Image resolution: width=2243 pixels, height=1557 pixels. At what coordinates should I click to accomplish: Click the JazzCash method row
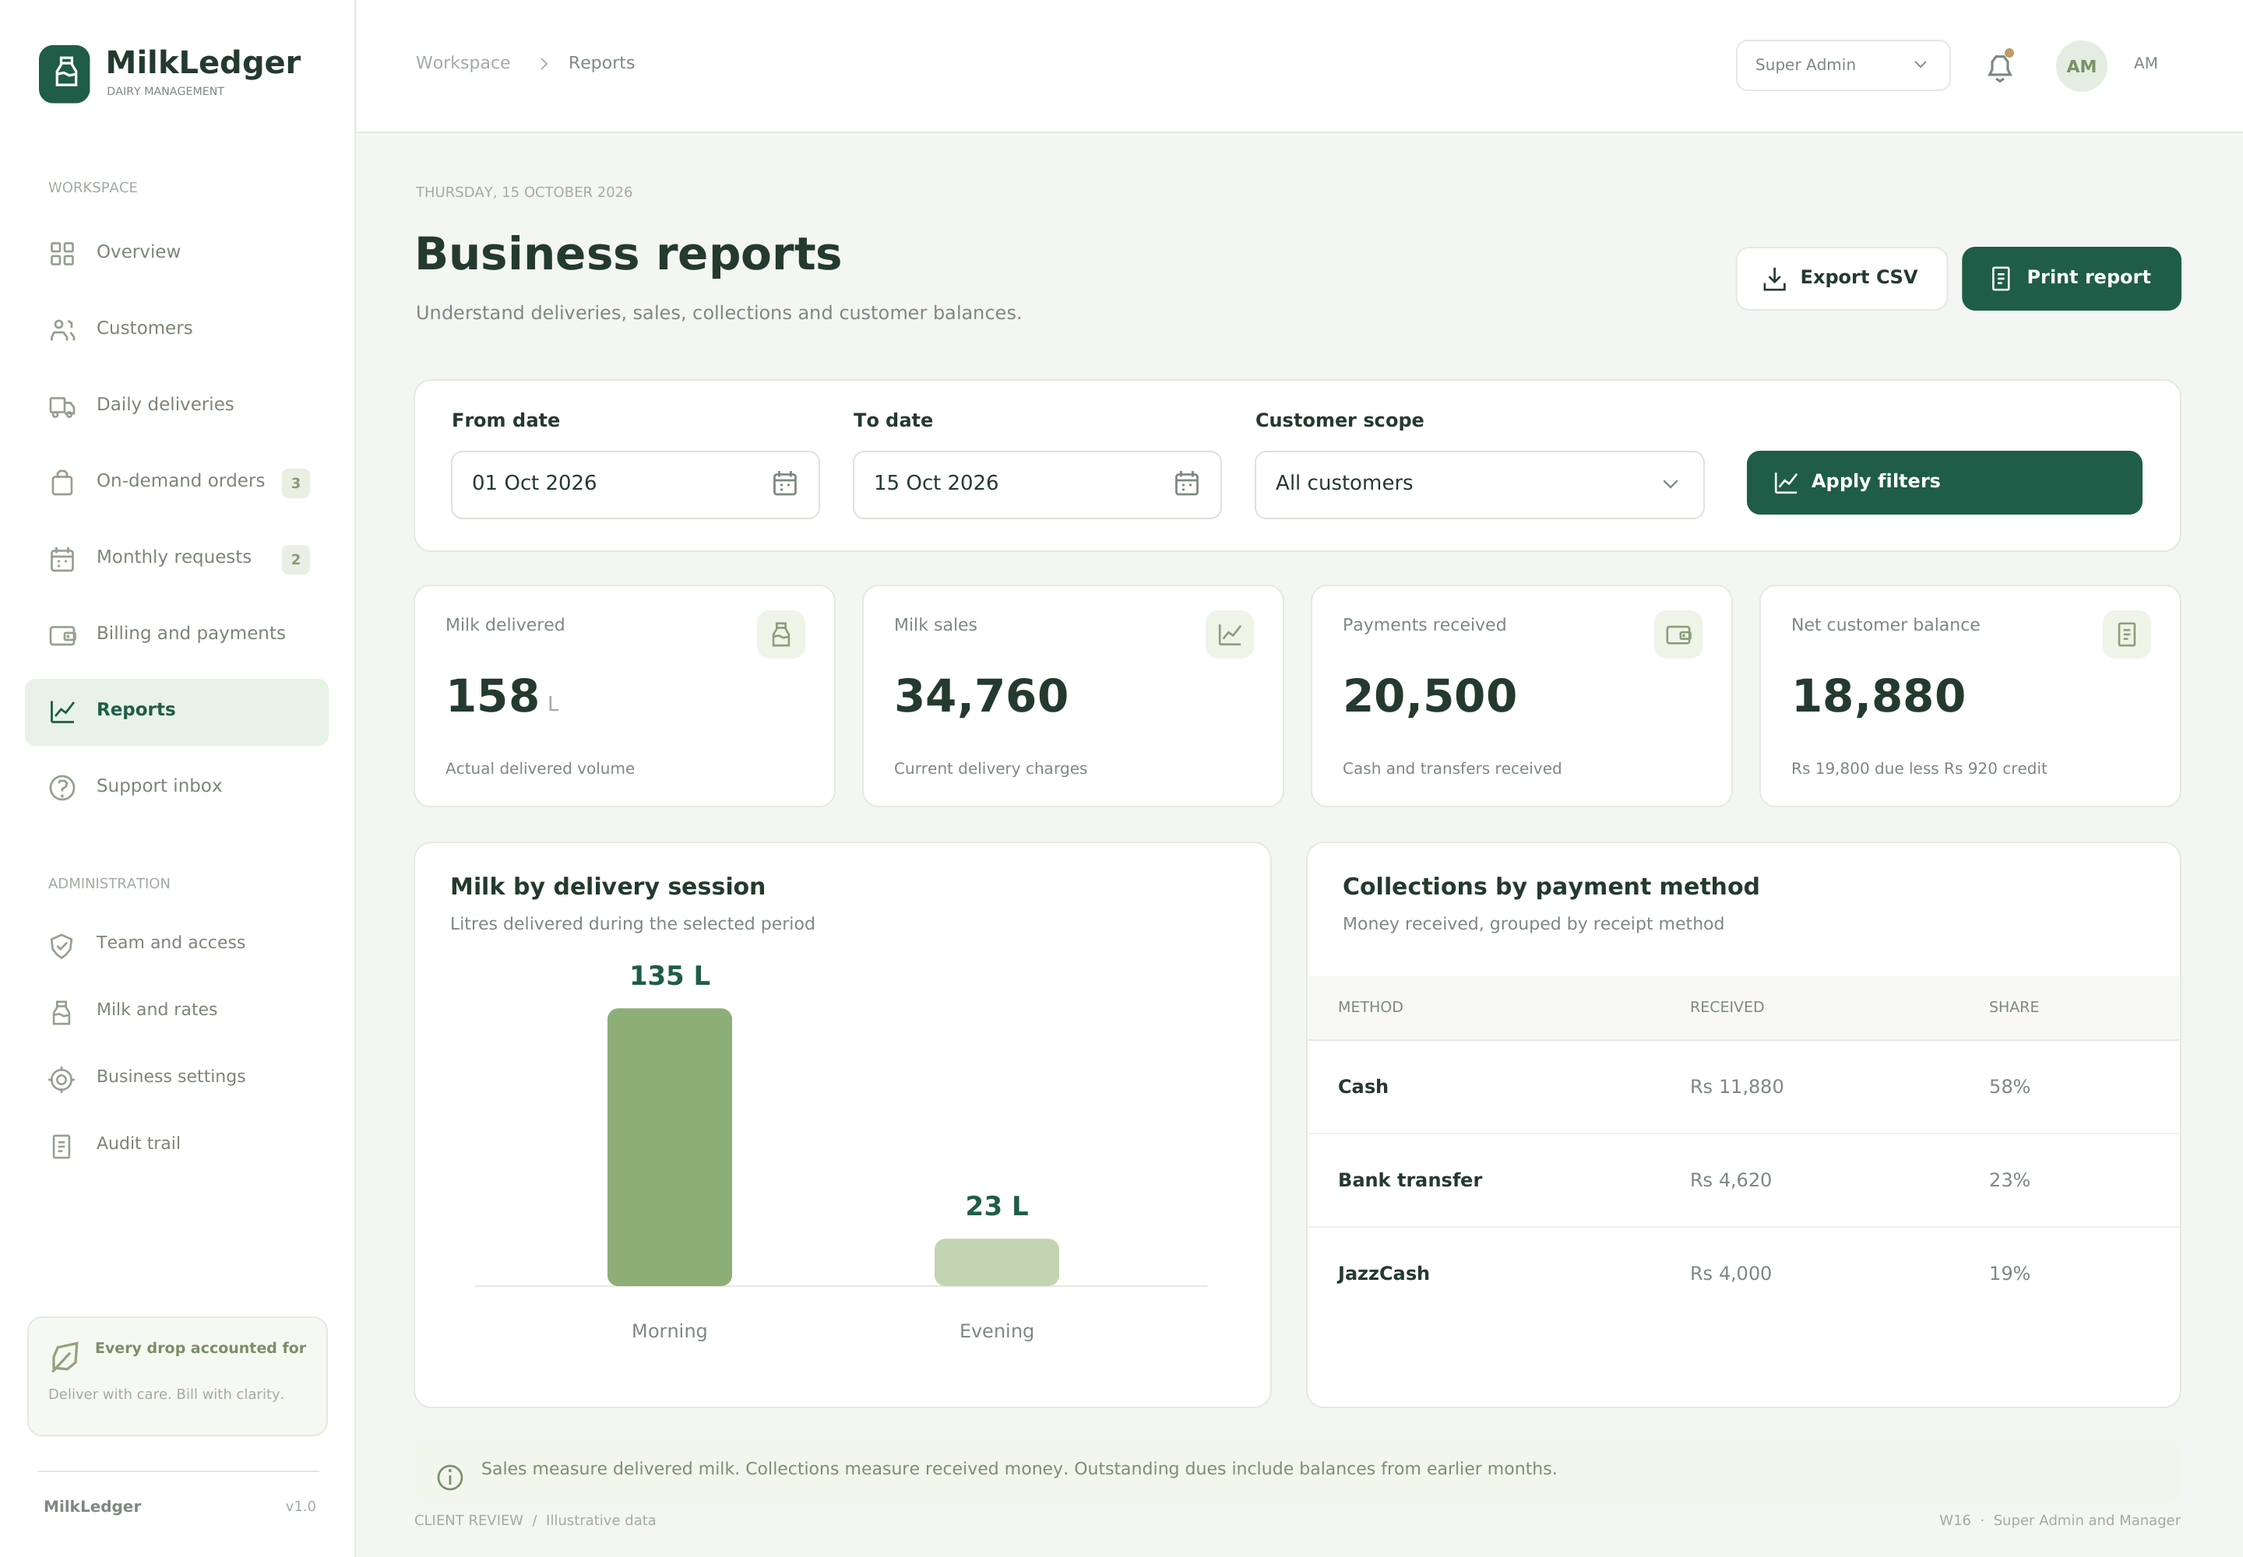click(1742, 1274)
